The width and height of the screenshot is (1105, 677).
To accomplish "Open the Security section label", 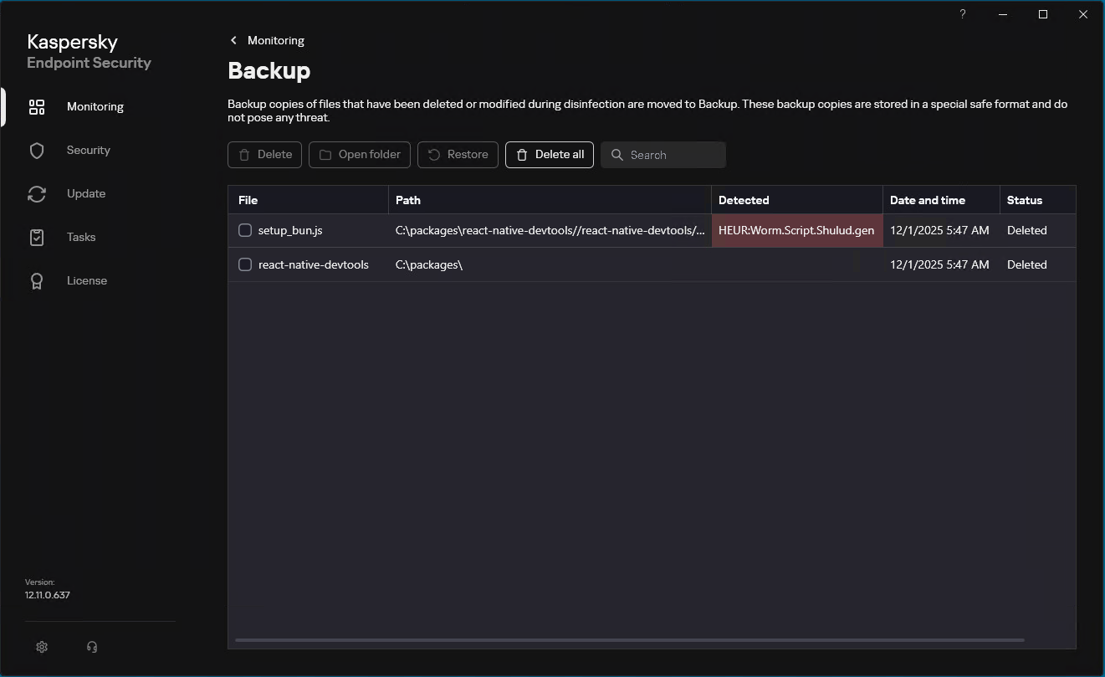I will click(89, 151).
